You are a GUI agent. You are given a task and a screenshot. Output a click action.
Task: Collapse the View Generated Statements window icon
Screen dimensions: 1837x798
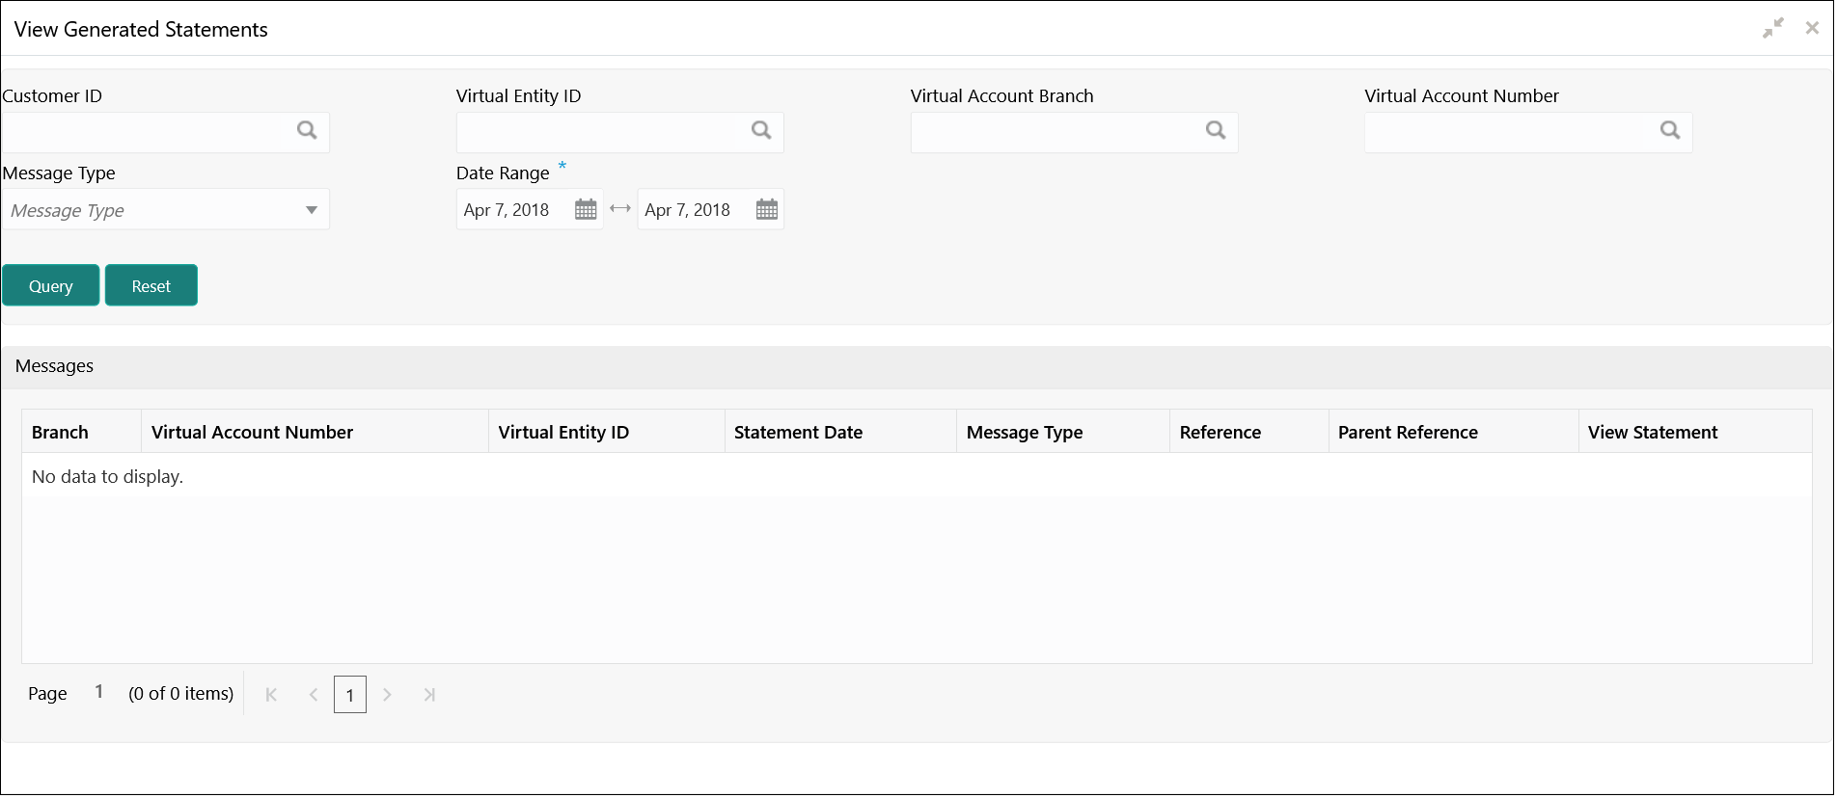(1772, 29)
